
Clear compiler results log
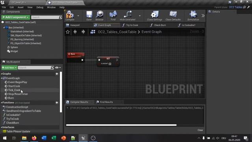click(200, 130)
